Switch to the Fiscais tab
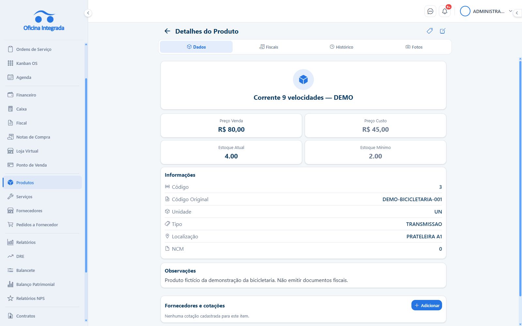 [x=269, y=47]
